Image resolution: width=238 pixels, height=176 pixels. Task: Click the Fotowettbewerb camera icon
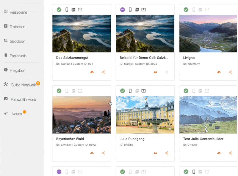click(x=6, y=99)
